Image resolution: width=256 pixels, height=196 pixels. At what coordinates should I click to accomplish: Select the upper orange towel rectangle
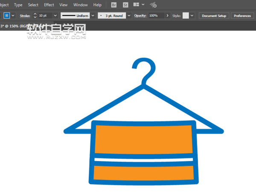point(144,140)
